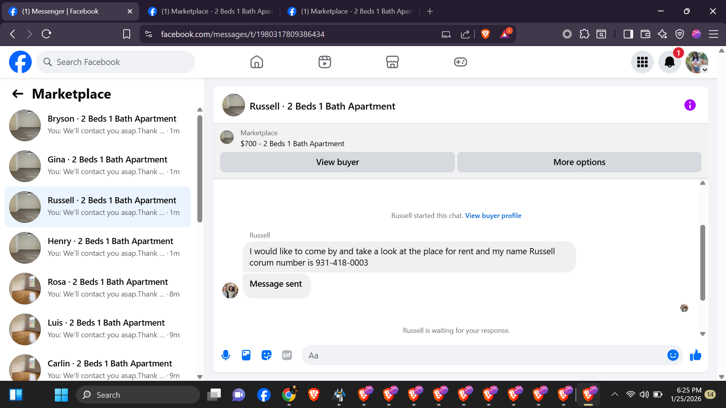Open Henry's apartment conversation

tap(98, 248)
